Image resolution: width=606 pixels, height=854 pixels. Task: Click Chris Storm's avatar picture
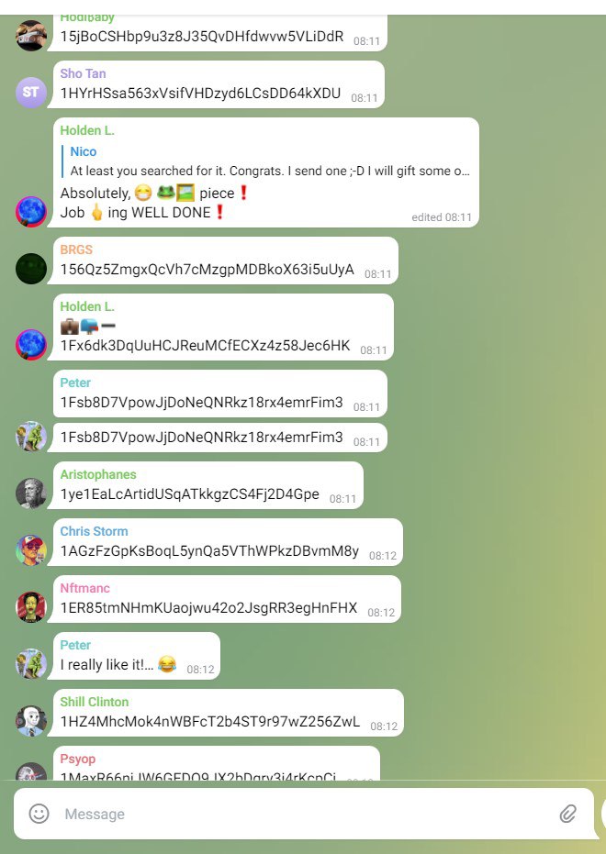31,550
